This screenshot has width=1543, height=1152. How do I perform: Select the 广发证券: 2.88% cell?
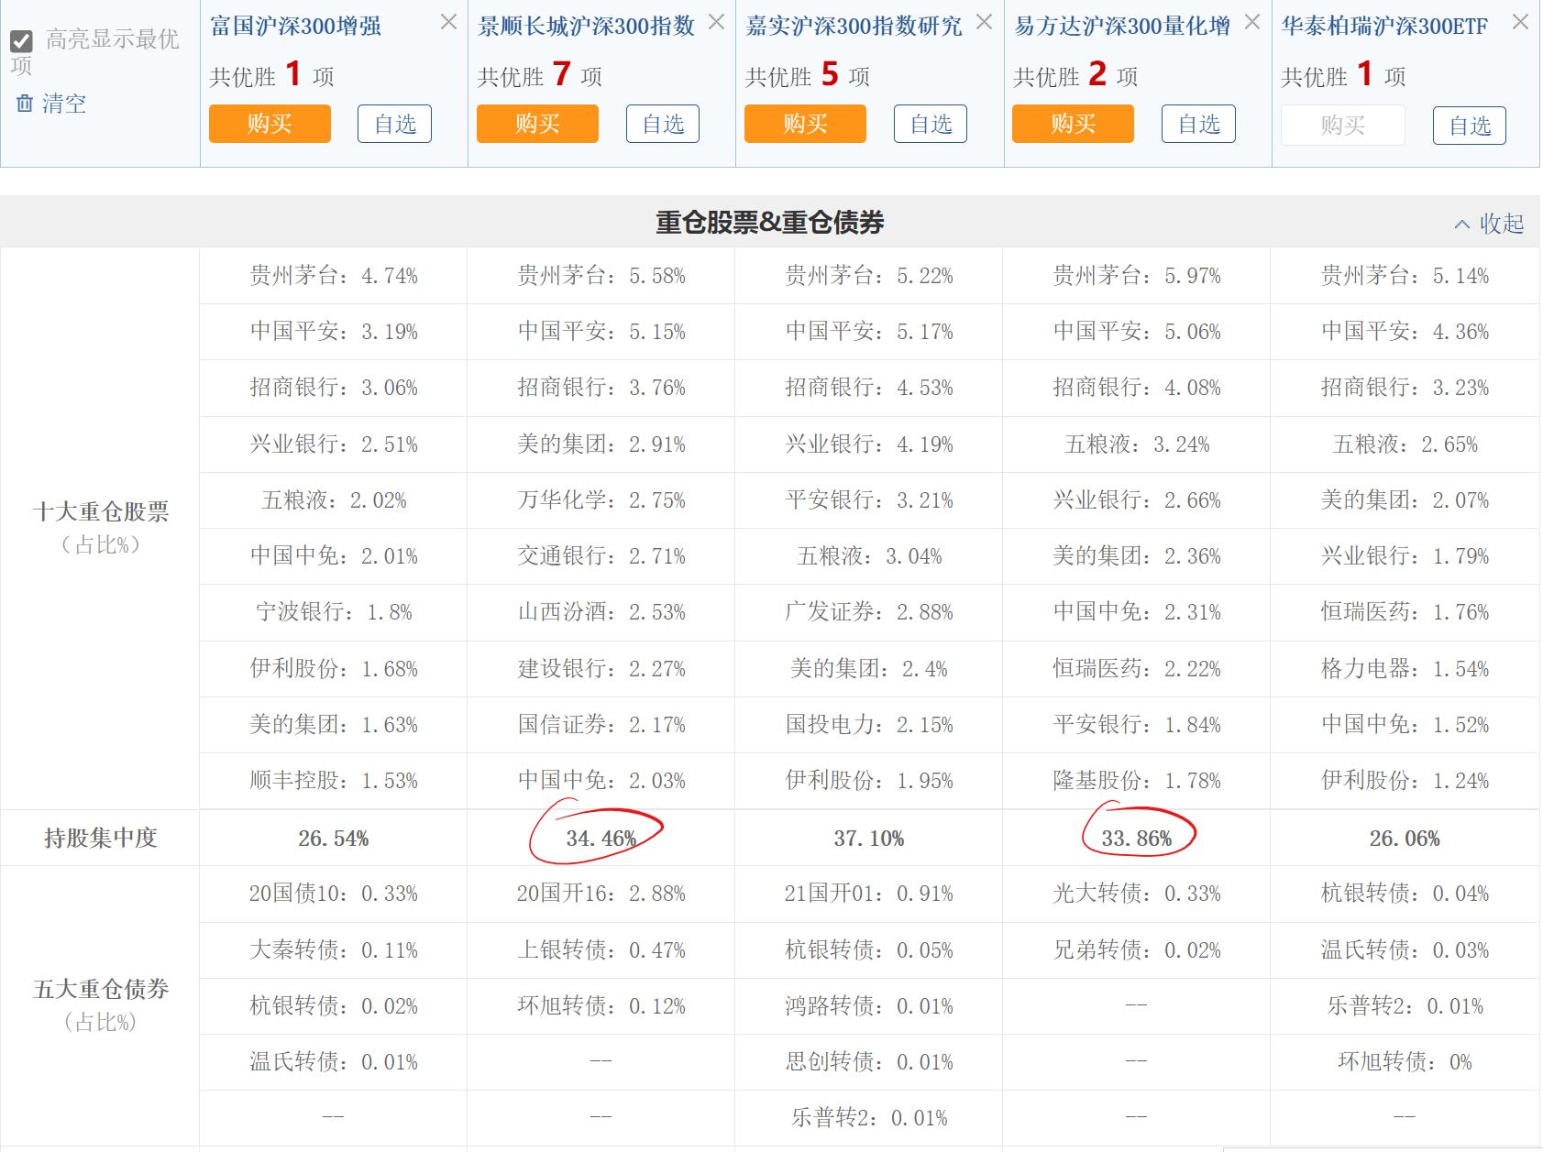(x=869, y=612)
